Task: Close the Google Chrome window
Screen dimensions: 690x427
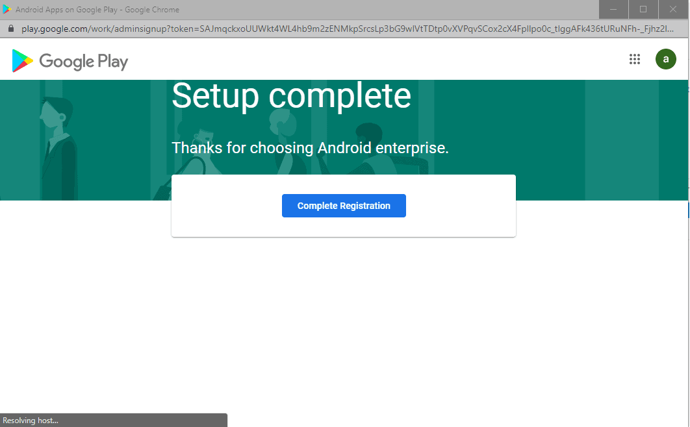Action: [673, 9]
